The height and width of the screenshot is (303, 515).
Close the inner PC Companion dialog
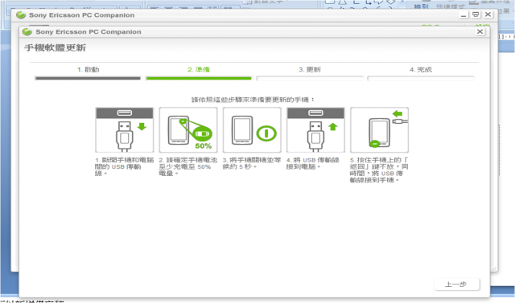[x=480, y=31]
